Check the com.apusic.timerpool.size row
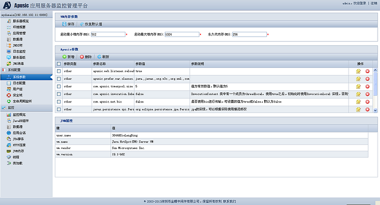This screenshot has height=205, width=380. (58, 86)
